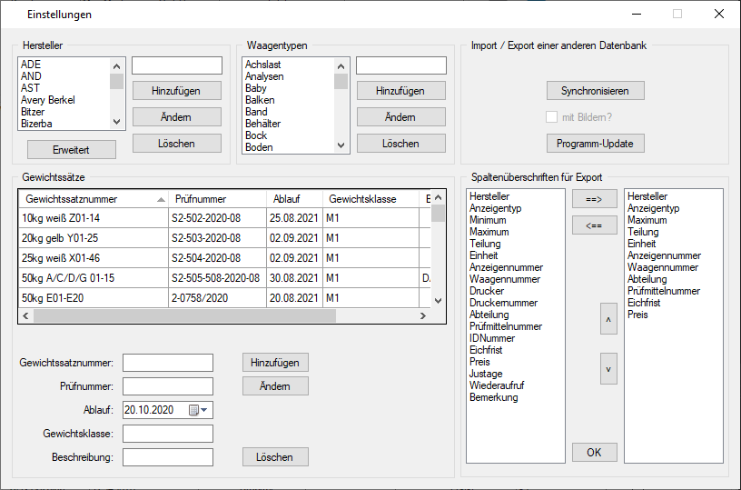The height and width of the screenshot is (490, 741).
Task: Click the Gewichtssatznummer input field
Action: pyautogui.click(x=168, y=363)
